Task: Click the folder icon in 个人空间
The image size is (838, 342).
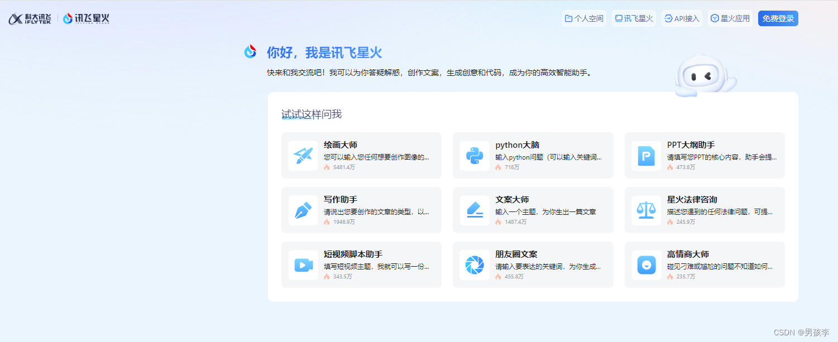Action: point(568,18)
